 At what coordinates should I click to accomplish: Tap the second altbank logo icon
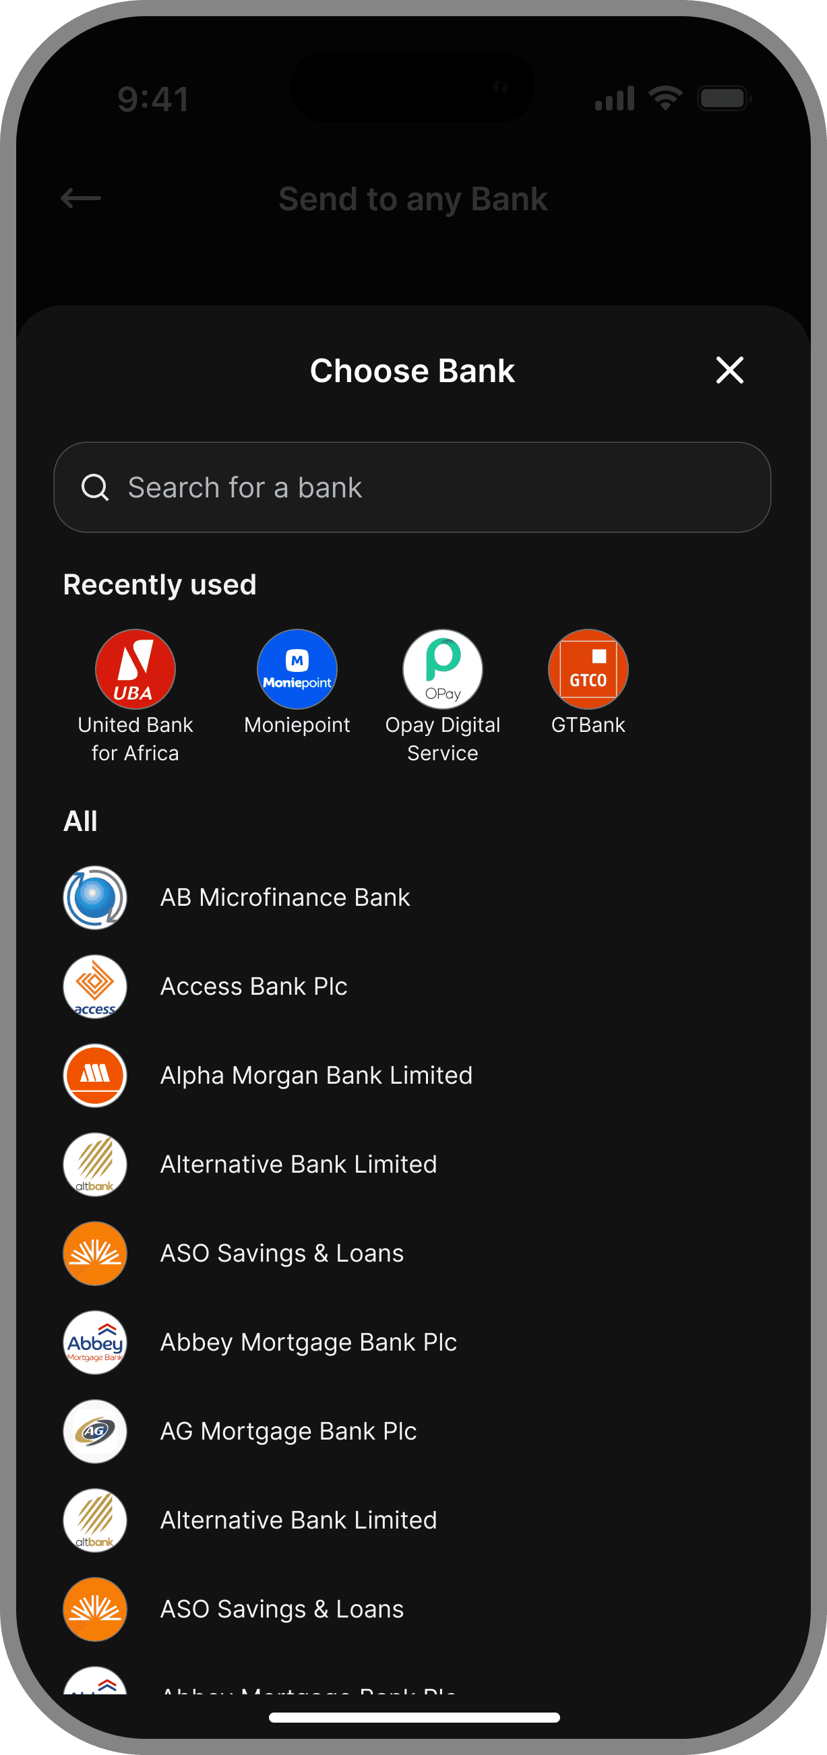[94, 1520]
